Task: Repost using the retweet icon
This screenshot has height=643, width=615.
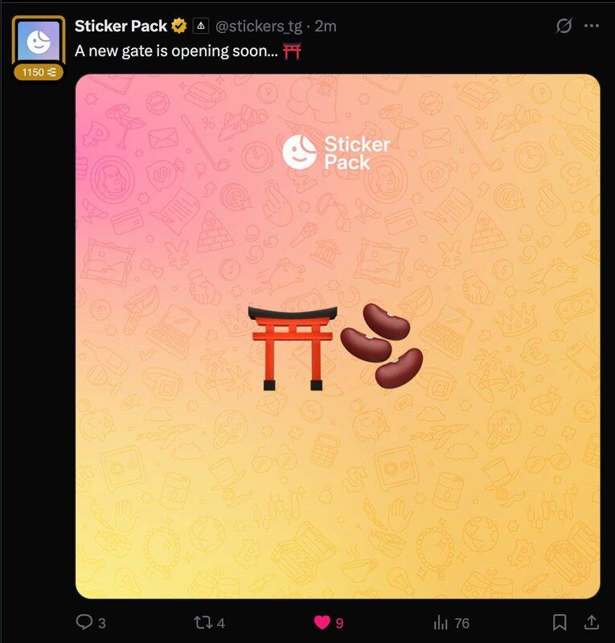Action: tap(203, 622)
